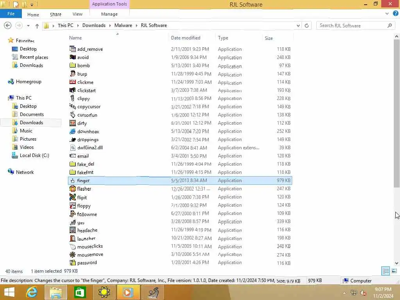
Task: Go back to previous folder
Action: click(8, 25)
